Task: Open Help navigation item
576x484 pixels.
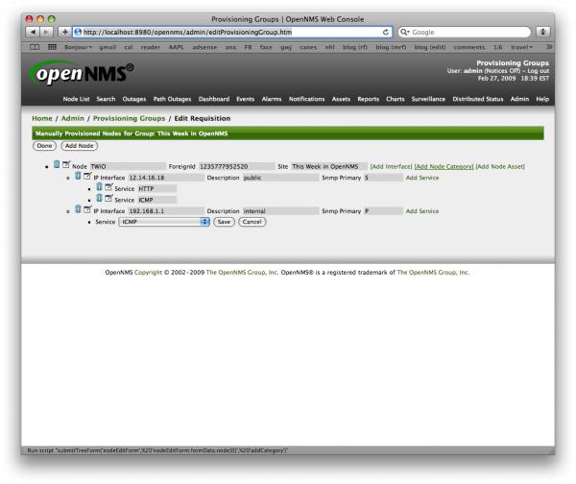Action: [x=542, y=99]
